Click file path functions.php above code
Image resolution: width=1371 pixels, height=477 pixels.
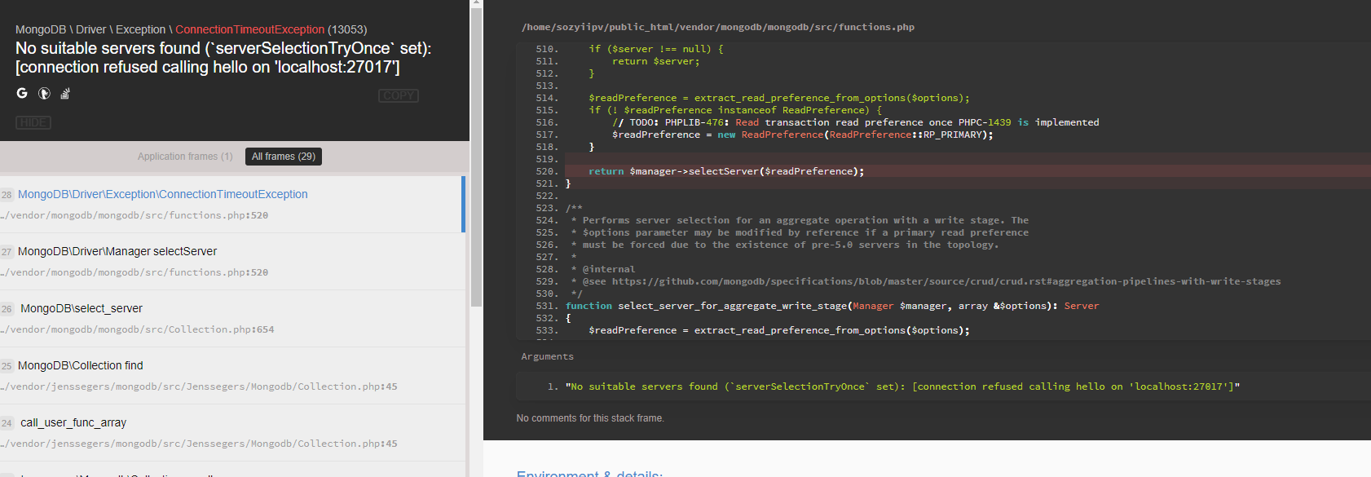pyautogui.click(x=718, y=27)
